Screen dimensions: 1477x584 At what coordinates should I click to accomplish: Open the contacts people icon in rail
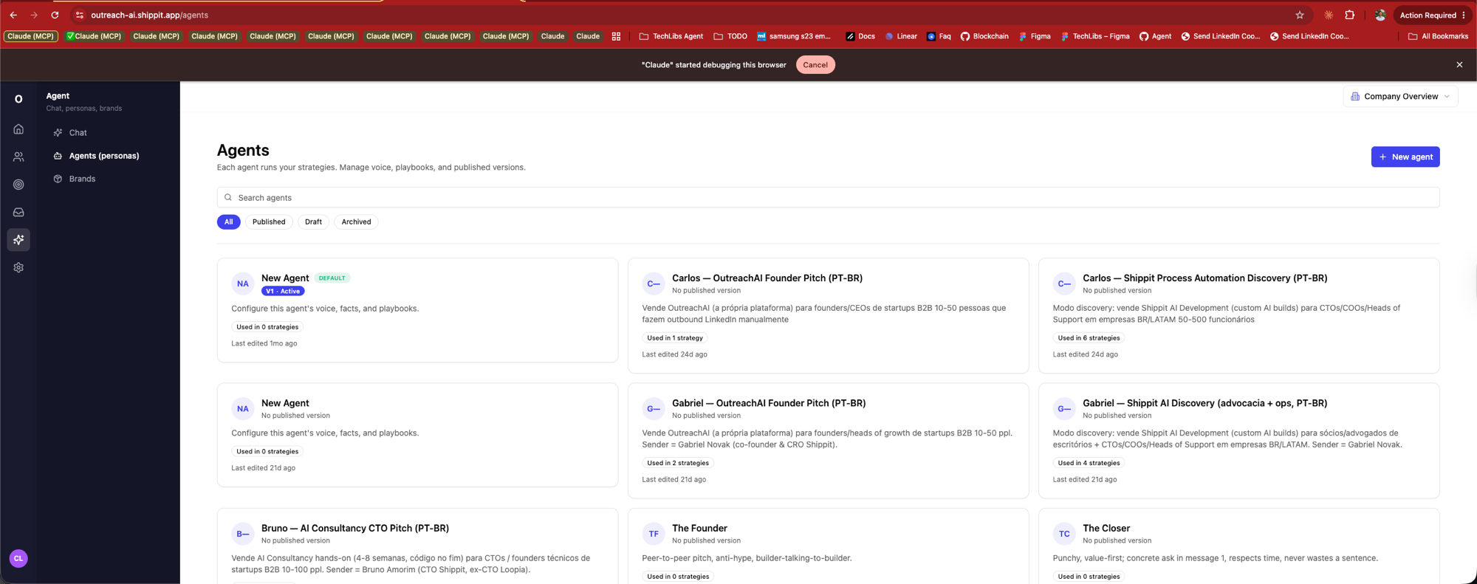[x=18, y=157]
